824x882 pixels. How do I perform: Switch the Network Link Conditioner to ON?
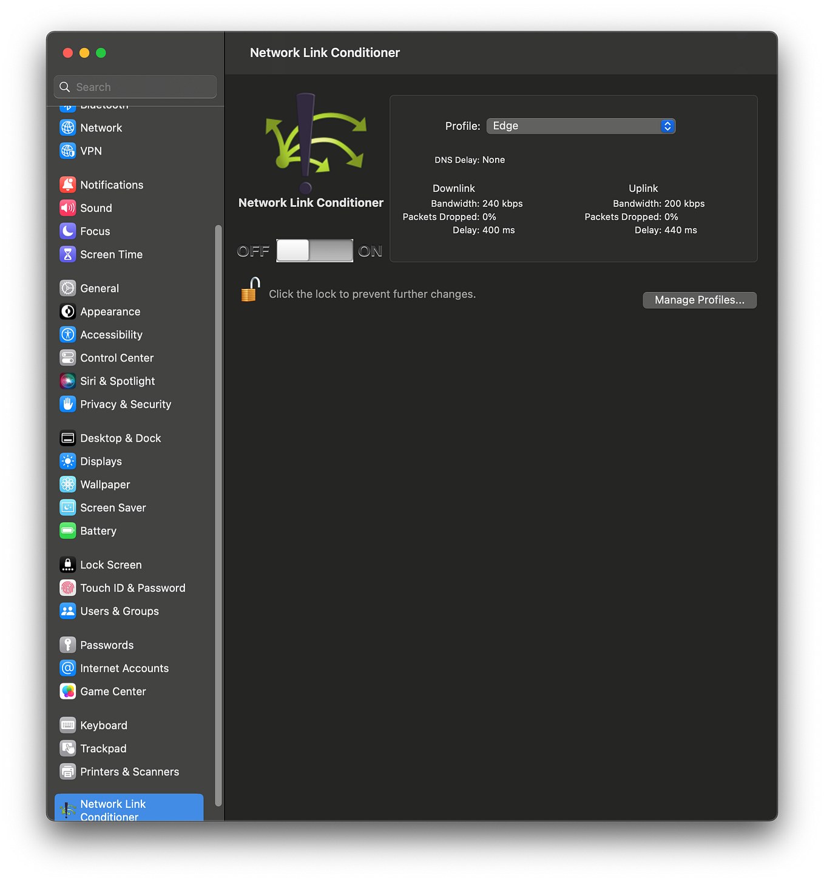[333, 250]
